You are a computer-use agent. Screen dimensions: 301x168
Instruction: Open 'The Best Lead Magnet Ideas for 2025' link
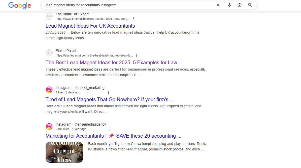114,63
